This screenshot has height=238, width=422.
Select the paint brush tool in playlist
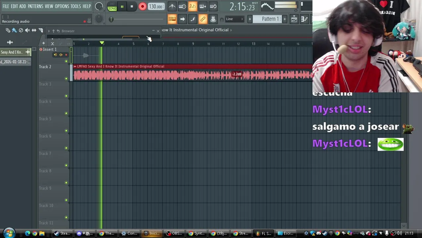14,30
